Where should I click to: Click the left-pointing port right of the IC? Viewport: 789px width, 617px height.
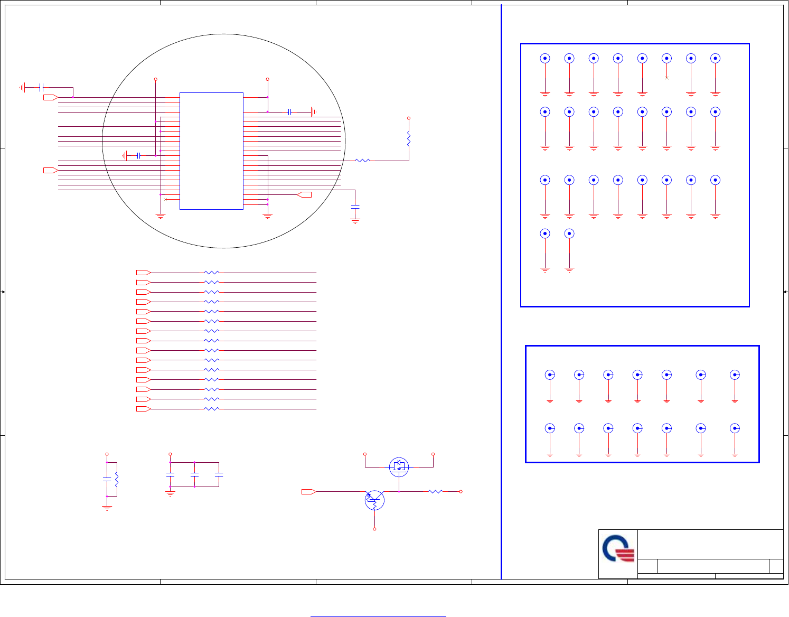(304, 195)
